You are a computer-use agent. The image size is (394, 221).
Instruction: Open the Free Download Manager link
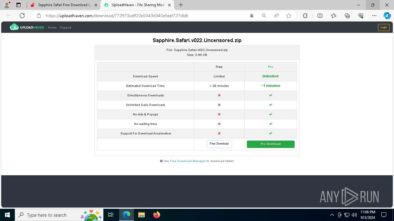click(x=188, y=161)
